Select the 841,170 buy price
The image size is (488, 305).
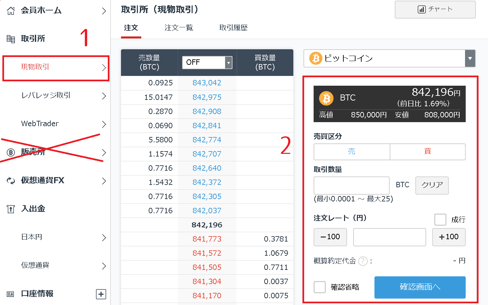[207, 296]
